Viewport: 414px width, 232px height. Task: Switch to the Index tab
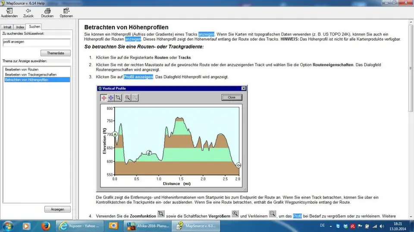(x=20, y=27)
